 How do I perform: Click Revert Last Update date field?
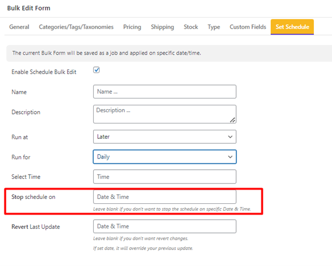[164, 226]
